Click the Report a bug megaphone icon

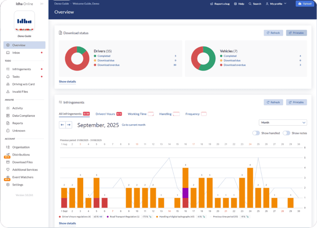click(x=211, y=4)
